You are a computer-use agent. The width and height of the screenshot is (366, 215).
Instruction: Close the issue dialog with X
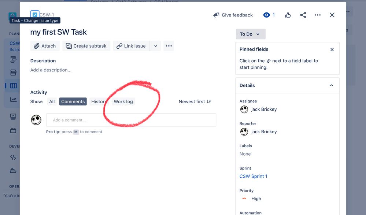(x=332, y=15)
